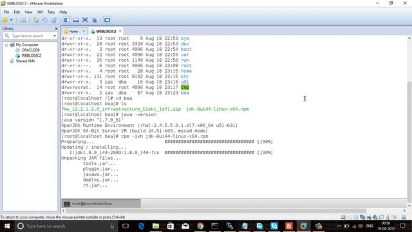Open the Help menu
Viewport: 412px width, 232px height.
coord(63,12)
